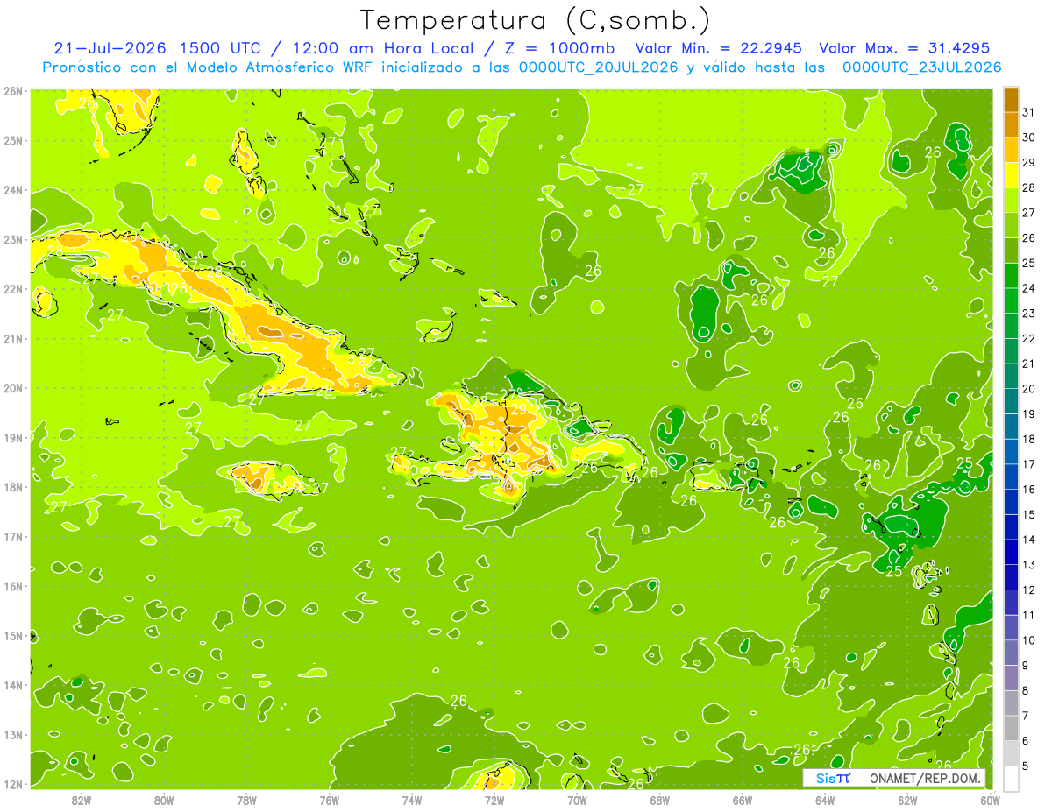Image resolution: width=1052 pixels, height=812 pixels.
Task: Click the '17' label on the color scale
Action: (x=1028, y=464)
